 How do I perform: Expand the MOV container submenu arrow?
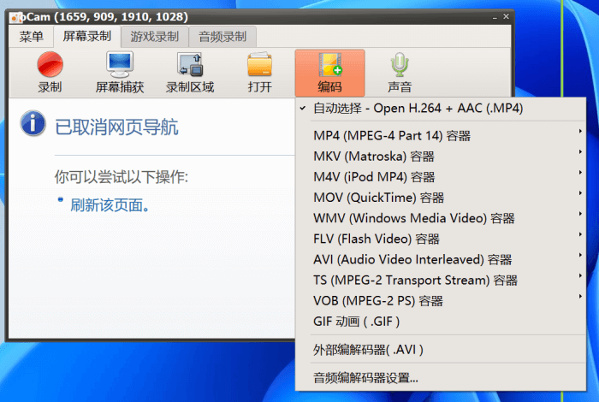tap(580, 193)
